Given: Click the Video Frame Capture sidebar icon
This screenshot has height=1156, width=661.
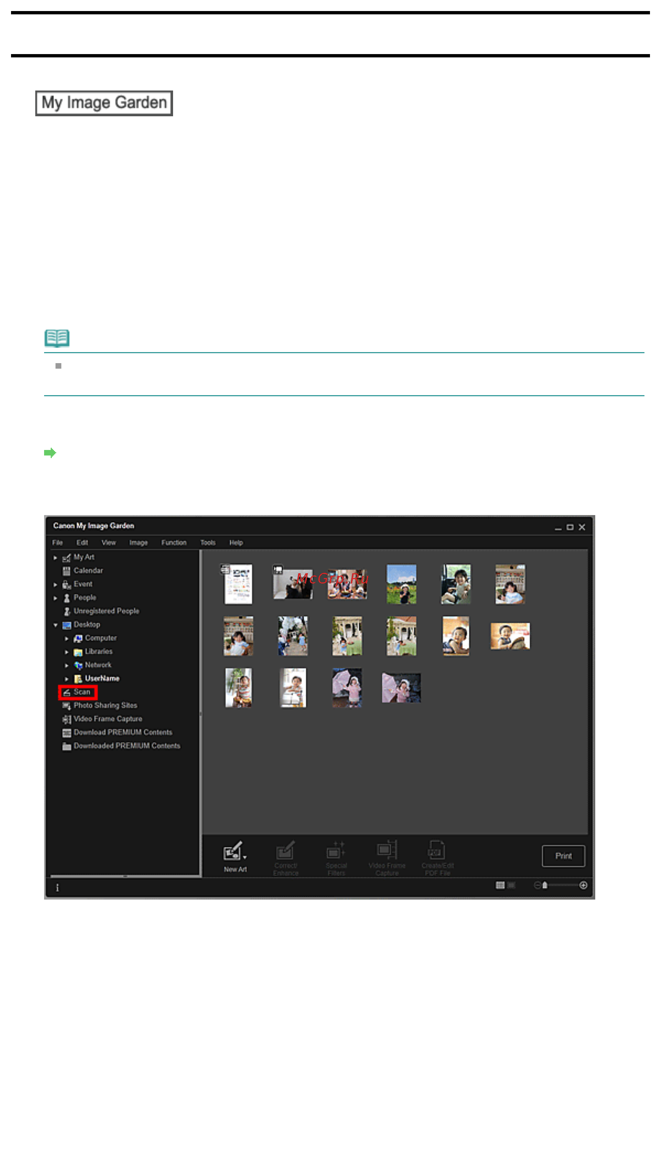Looking at the screenshot, I should tap(66, 719).
